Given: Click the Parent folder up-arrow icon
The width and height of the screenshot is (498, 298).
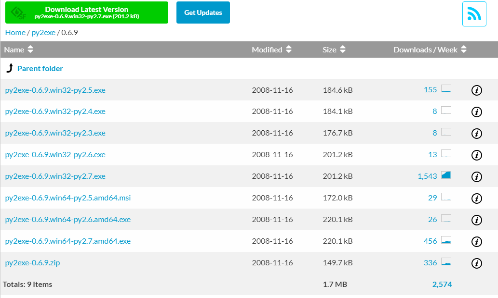Looking at the screenshot, I should (x=10, y=68).
